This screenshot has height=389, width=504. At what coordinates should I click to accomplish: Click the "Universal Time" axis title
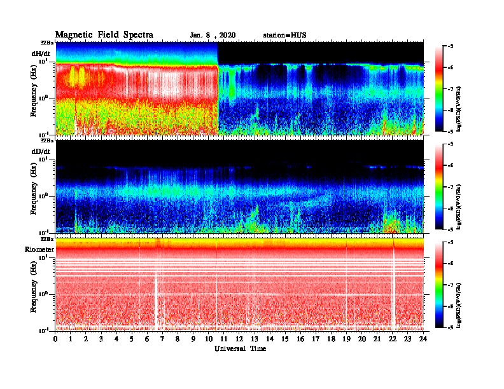[x=240, y=348]
